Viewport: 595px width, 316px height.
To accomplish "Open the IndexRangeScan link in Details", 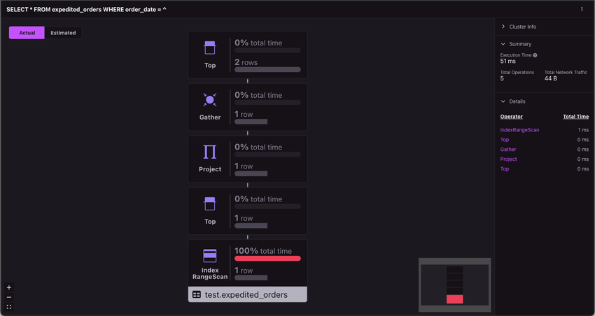I will click(519, 130).
